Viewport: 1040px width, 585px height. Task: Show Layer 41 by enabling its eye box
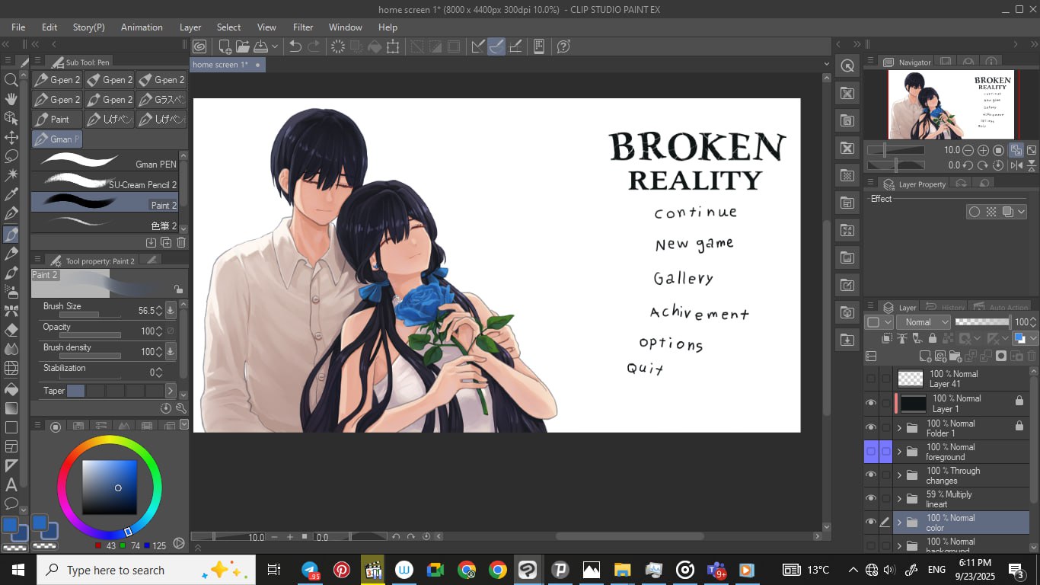871,379
